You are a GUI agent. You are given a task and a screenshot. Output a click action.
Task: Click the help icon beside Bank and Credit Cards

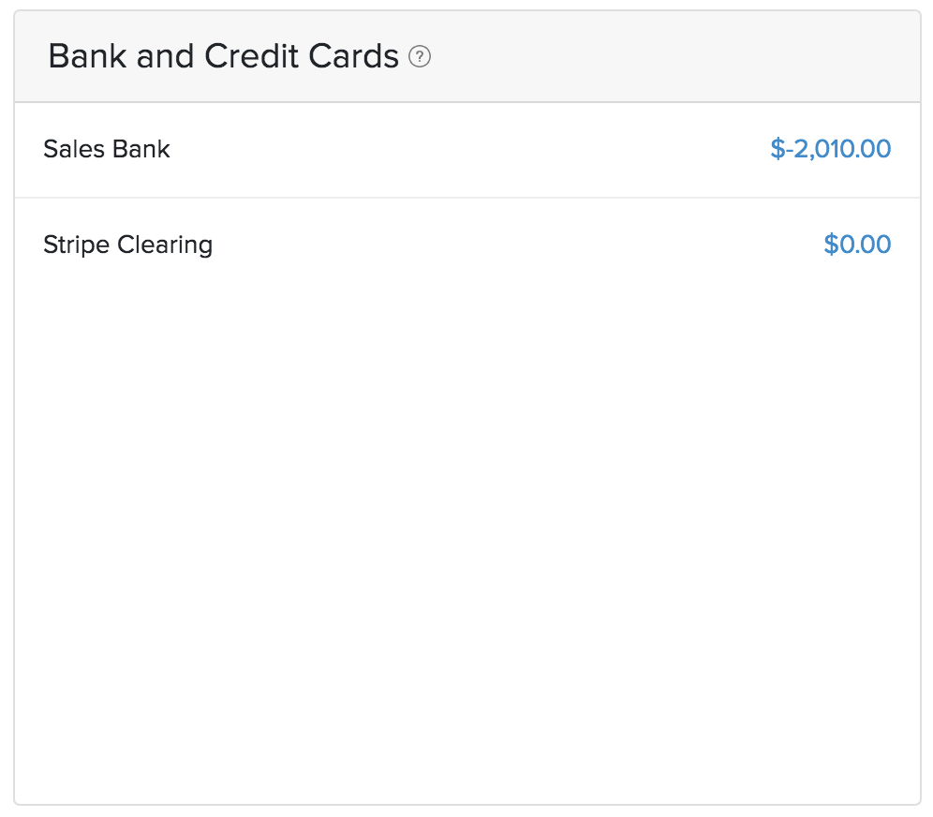coord(420,57)
